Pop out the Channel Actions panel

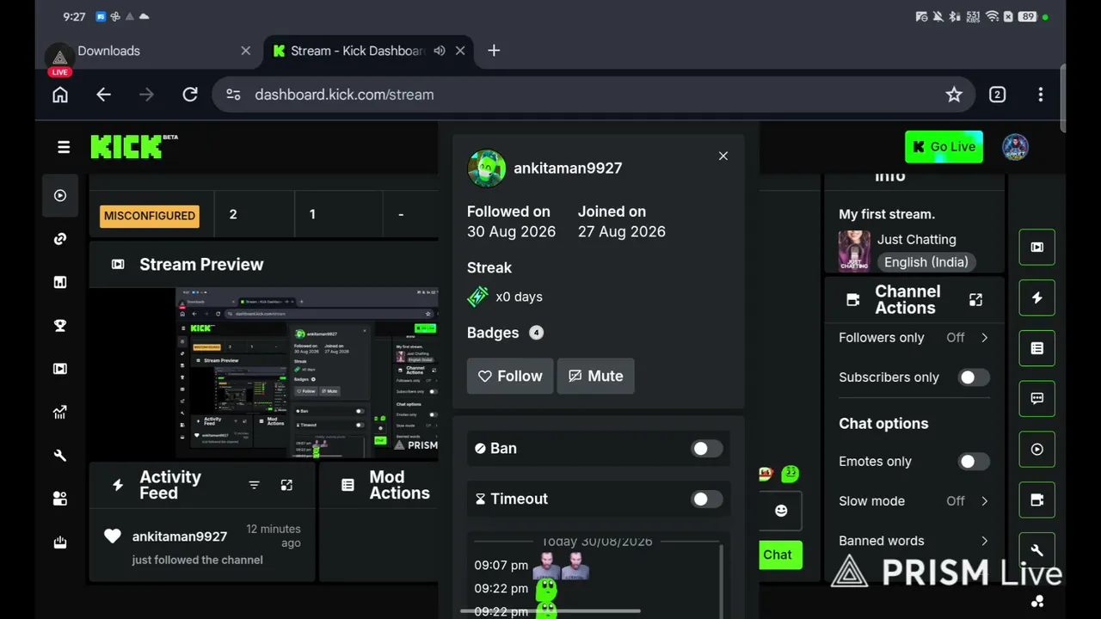click(975, 299)
